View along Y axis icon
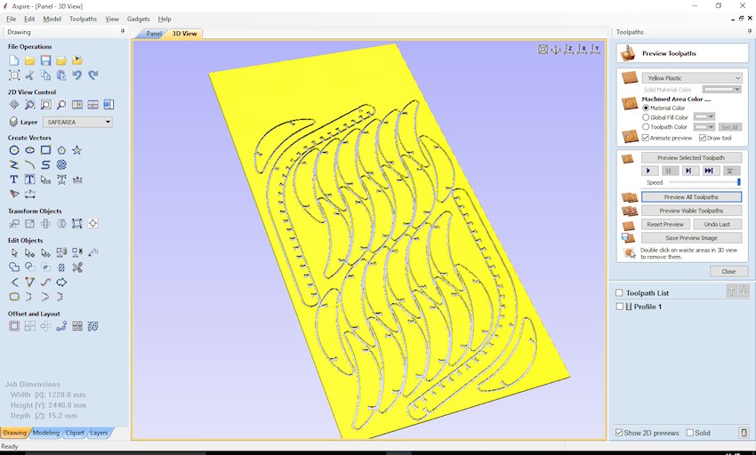The image size is (756, 455). click(x=596, y=49)
